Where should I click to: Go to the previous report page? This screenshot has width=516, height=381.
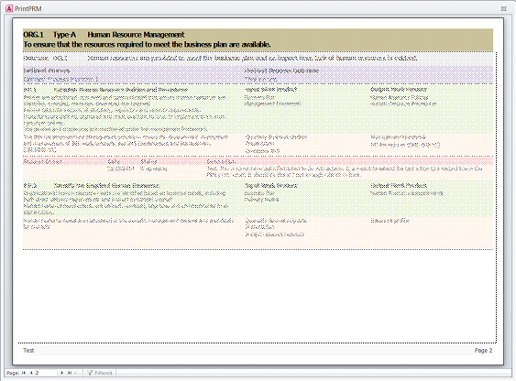click(x=31, y=373)
